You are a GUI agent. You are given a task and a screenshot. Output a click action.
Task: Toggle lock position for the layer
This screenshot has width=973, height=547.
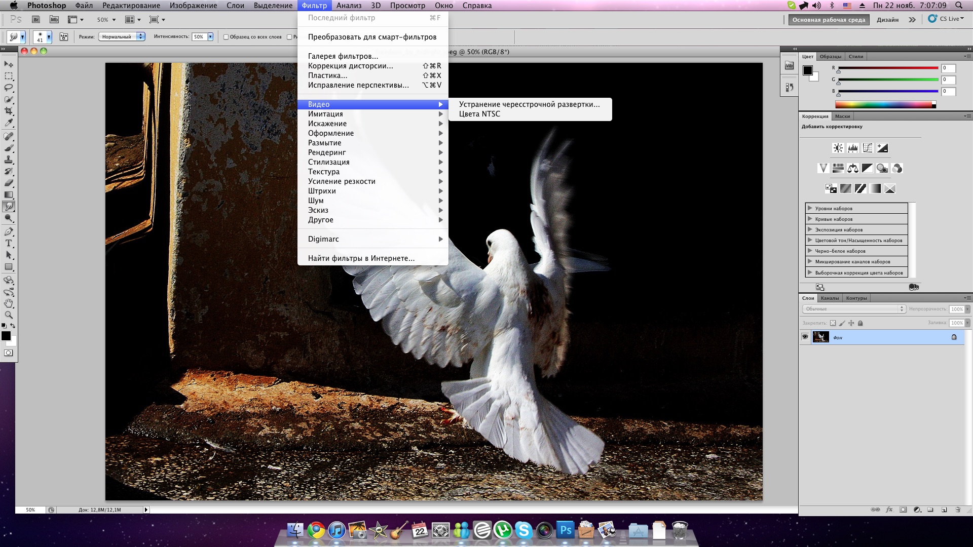pyautogui.click(x=851, y=323)
